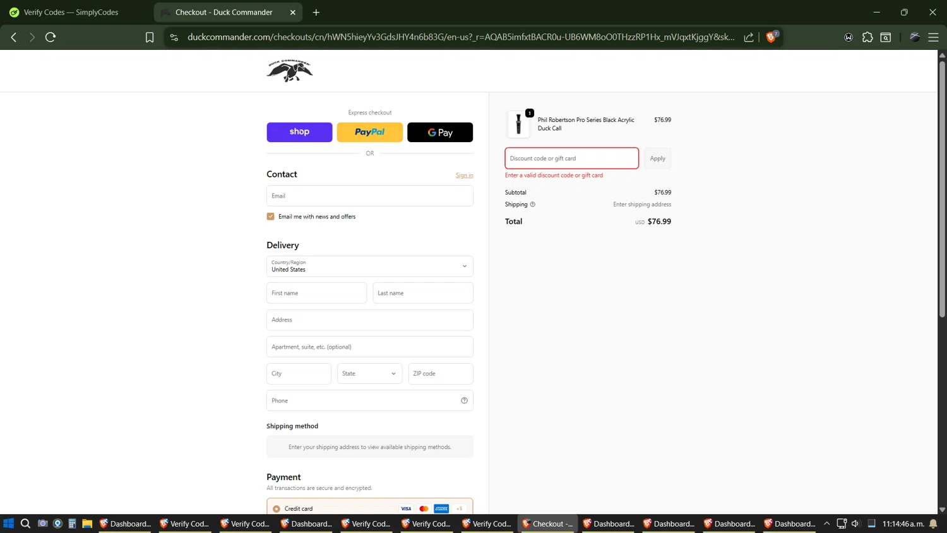Screen dimensions: 947x533
Task: Open the Country/Region dropdown
Action: pos(370,266)
